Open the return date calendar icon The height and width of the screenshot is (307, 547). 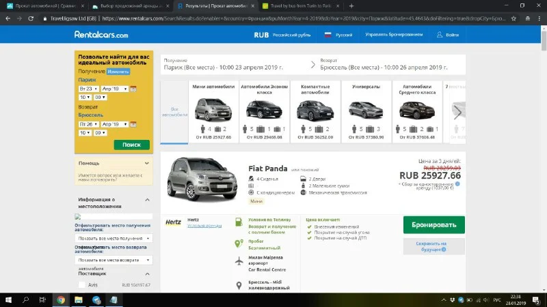133,124
